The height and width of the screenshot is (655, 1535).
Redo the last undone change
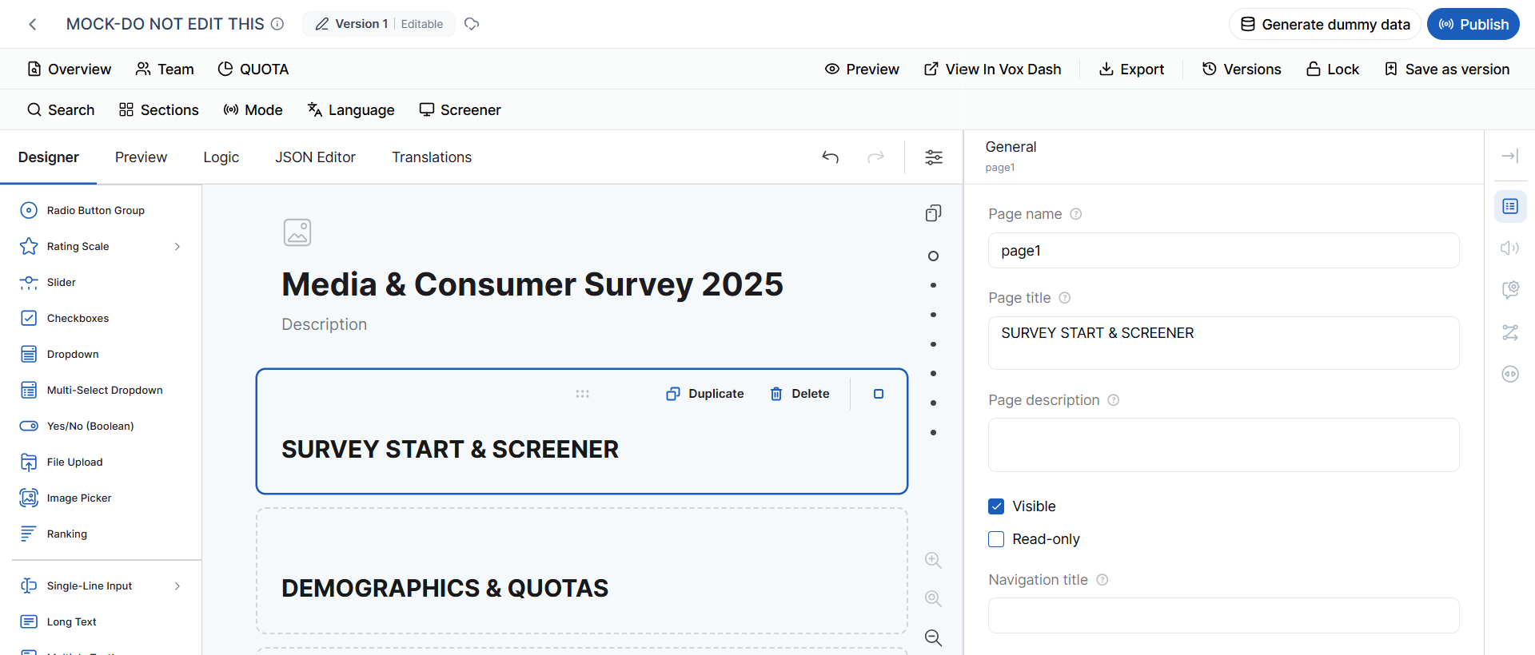pyautogui.click(x=876, y=157)
